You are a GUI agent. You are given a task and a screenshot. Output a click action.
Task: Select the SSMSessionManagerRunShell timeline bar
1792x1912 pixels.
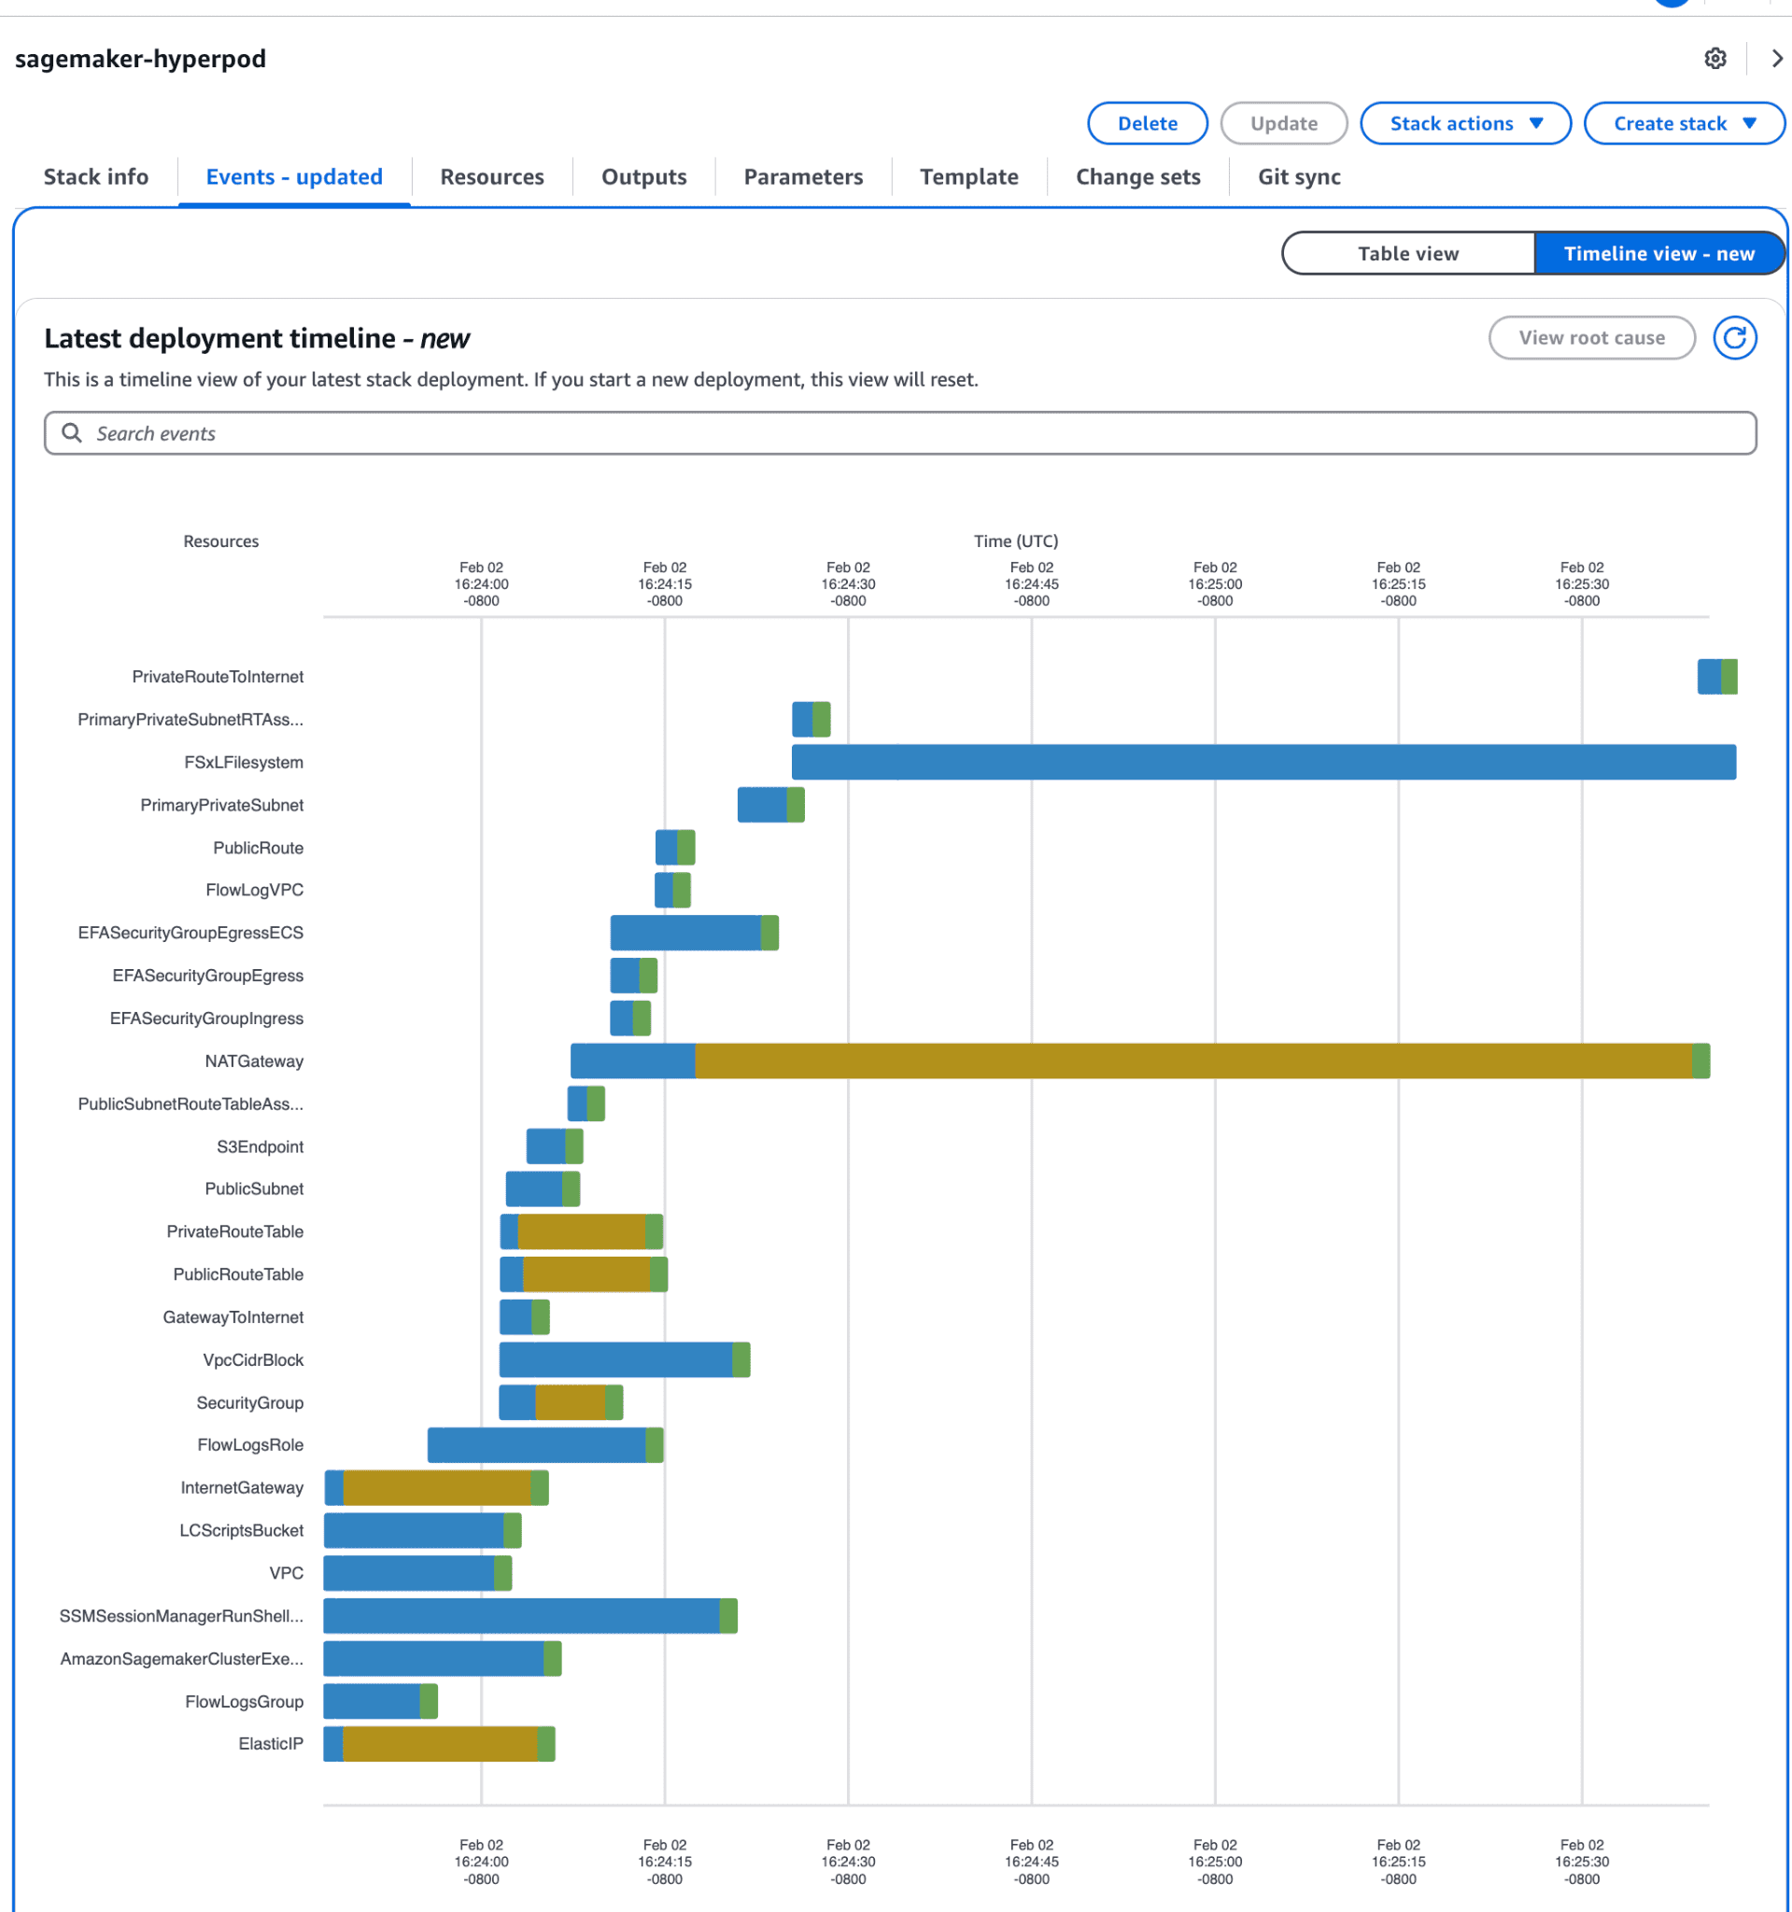520,1616
